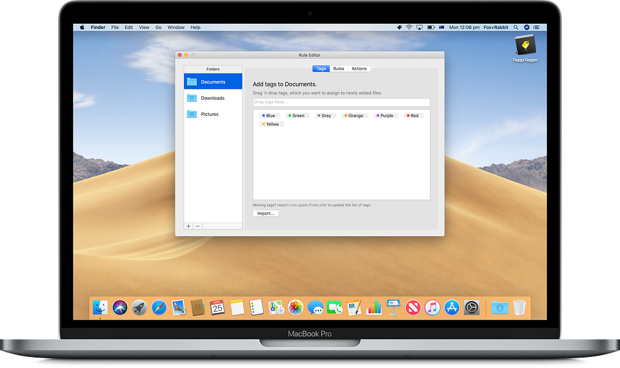Click the Folders column header
The width and height of the screenshot is (620, 368).
(x=213, y=69)
